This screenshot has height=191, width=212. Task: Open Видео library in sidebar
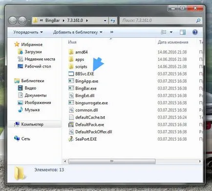click(x=30, y=88)
